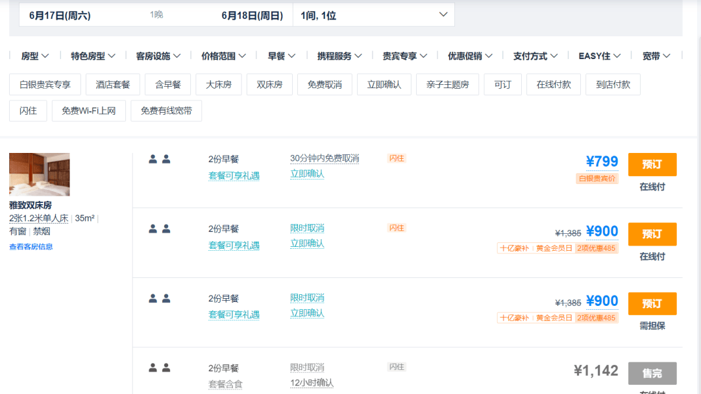Open the 早餐 filter dropdown
Image resolution: width=701 pixels, height=394 pixels.
pos(282,56)
